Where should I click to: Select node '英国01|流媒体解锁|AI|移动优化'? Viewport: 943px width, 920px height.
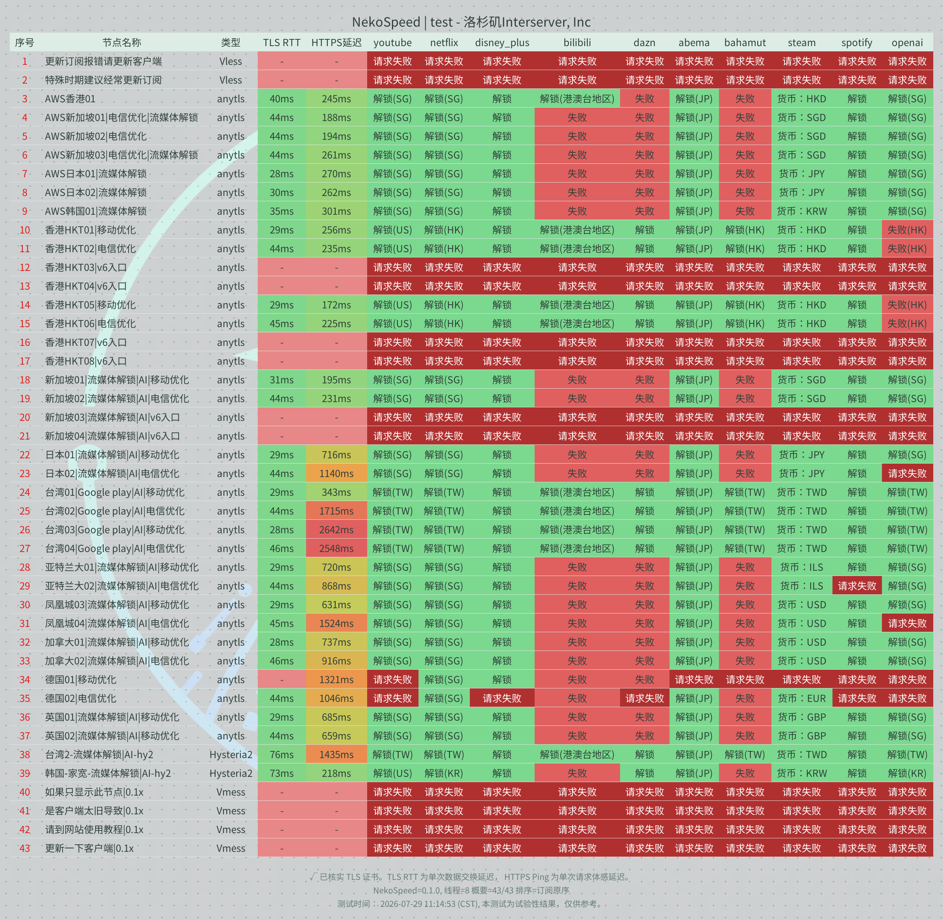(x=112, y=717)
